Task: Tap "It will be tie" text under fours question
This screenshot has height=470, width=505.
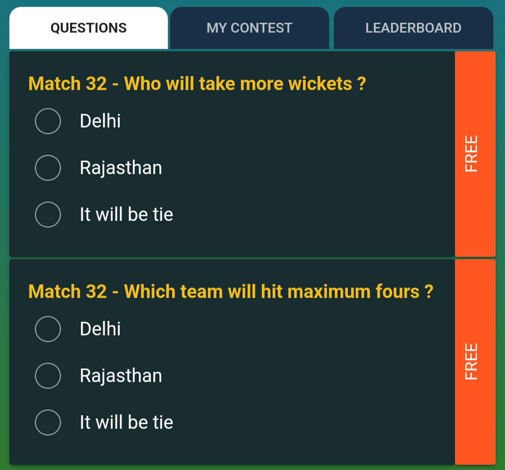Action: pos(126,422)
